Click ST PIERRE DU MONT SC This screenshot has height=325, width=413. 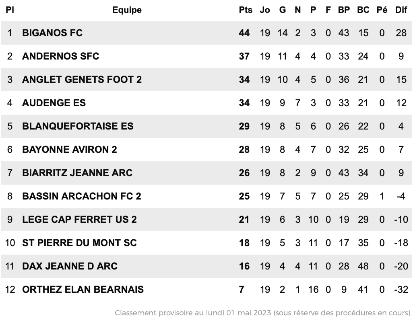(80, 243)
